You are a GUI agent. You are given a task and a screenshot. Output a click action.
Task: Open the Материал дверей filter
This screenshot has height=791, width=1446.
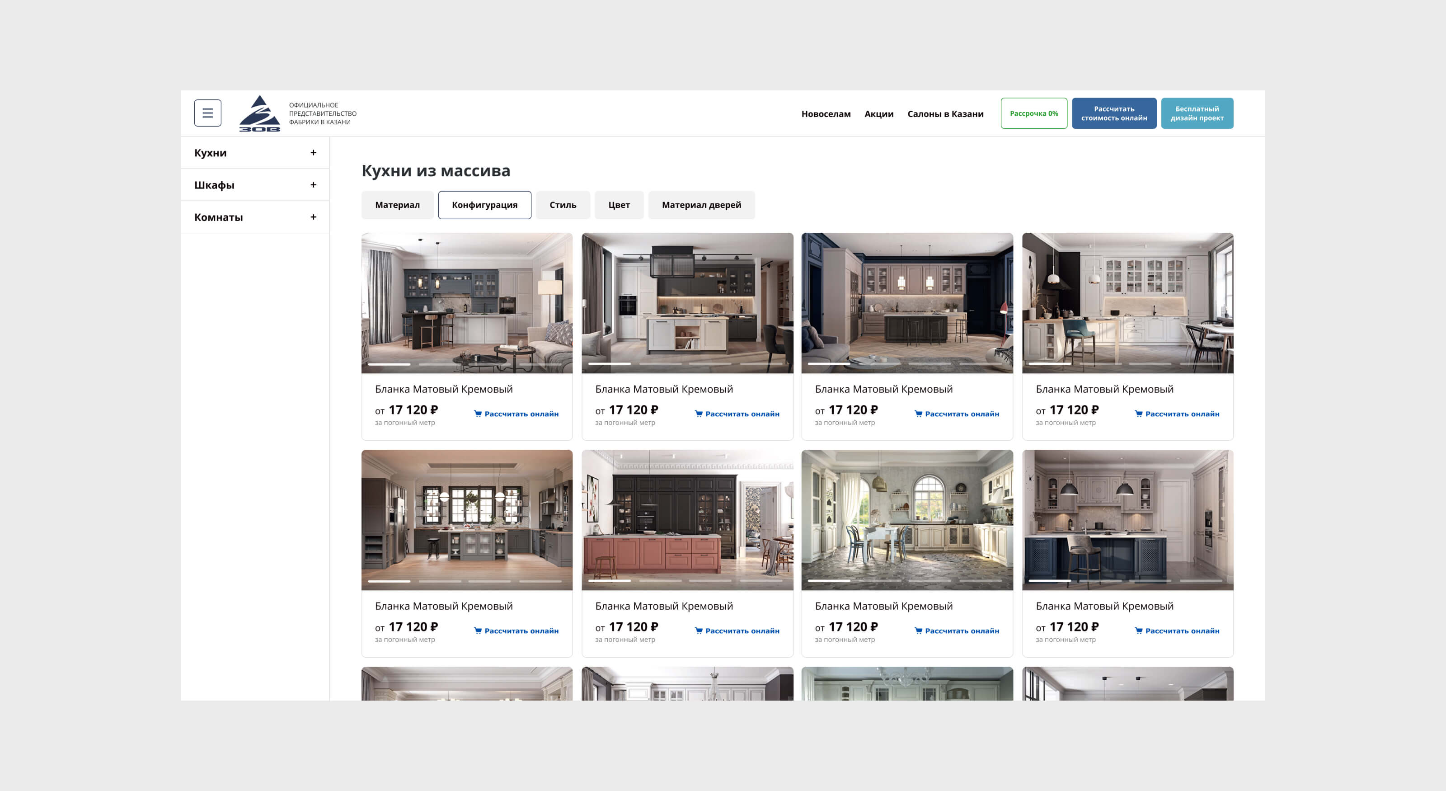701,205
